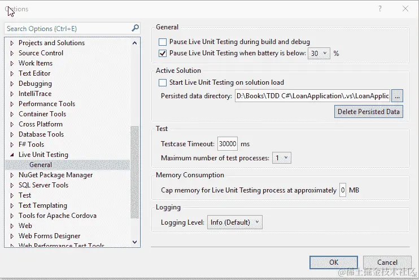419x280 pixels.
Task: Expand the Source Control node
Action: (12, 53)
